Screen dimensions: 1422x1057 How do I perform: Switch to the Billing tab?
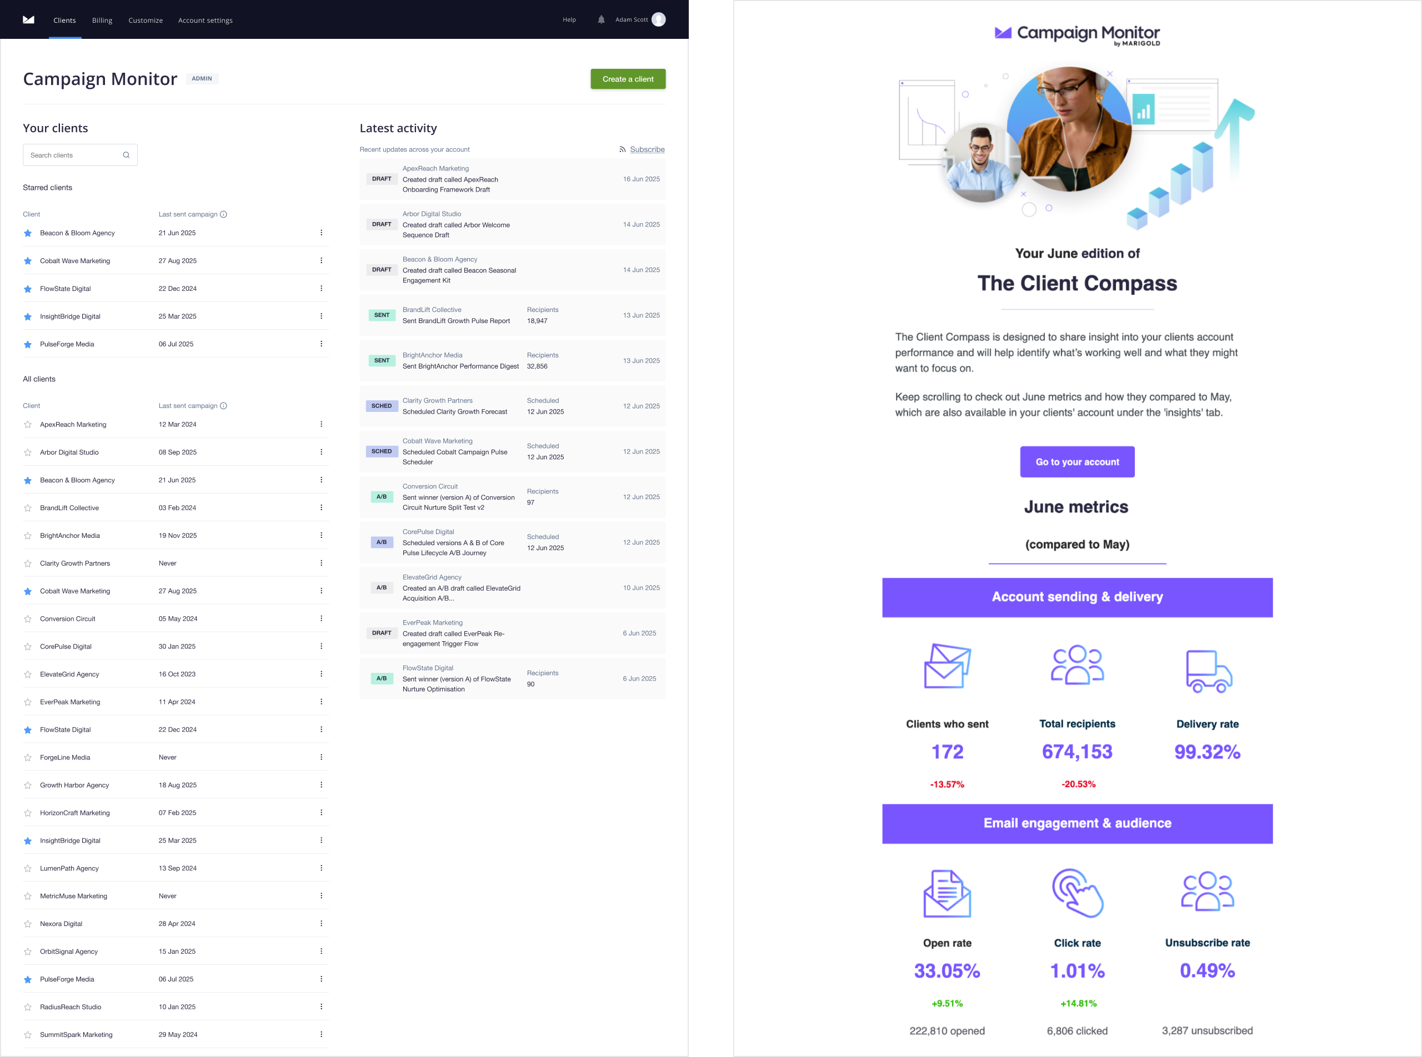[102, 21]
